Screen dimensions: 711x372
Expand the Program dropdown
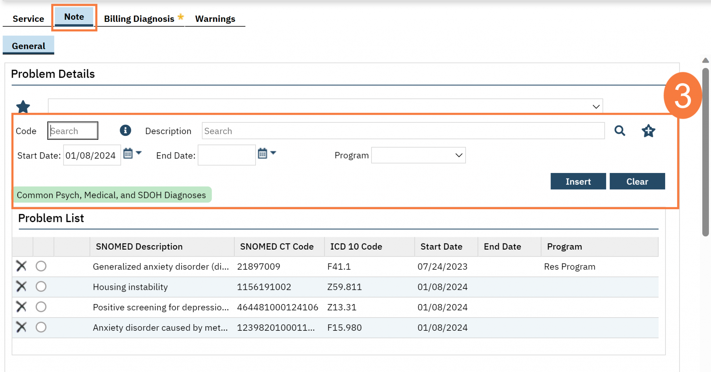pyautogui.click(x=418, y=155)
